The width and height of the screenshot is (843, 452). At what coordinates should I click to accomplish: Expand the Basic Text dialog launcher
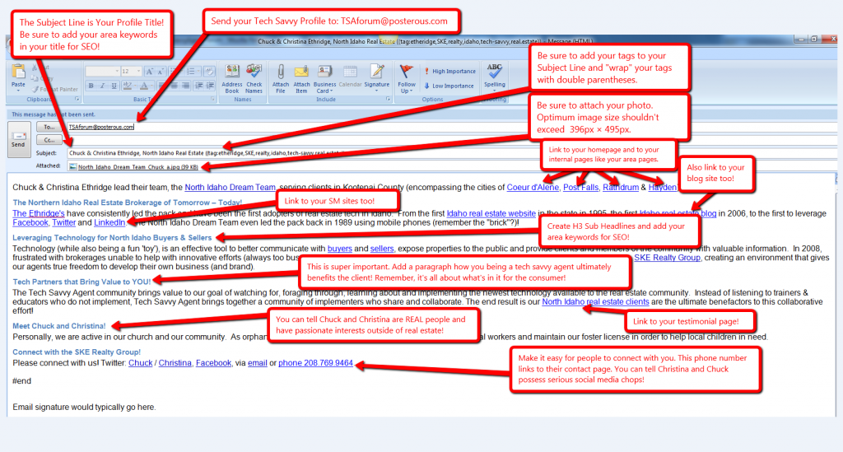(212, 99)
